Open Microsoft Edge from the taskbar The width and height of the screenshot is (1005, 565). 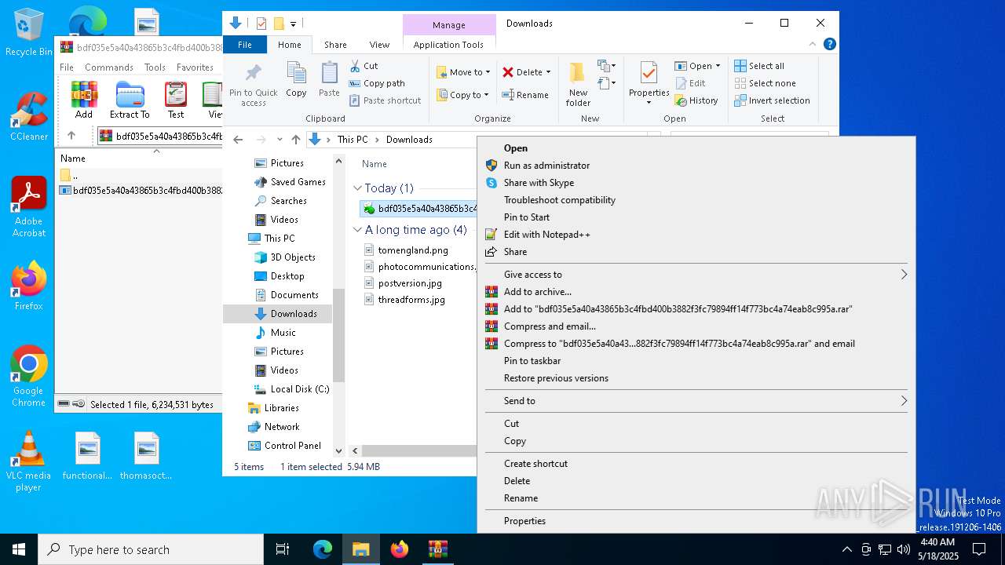(x=323, y=549)
